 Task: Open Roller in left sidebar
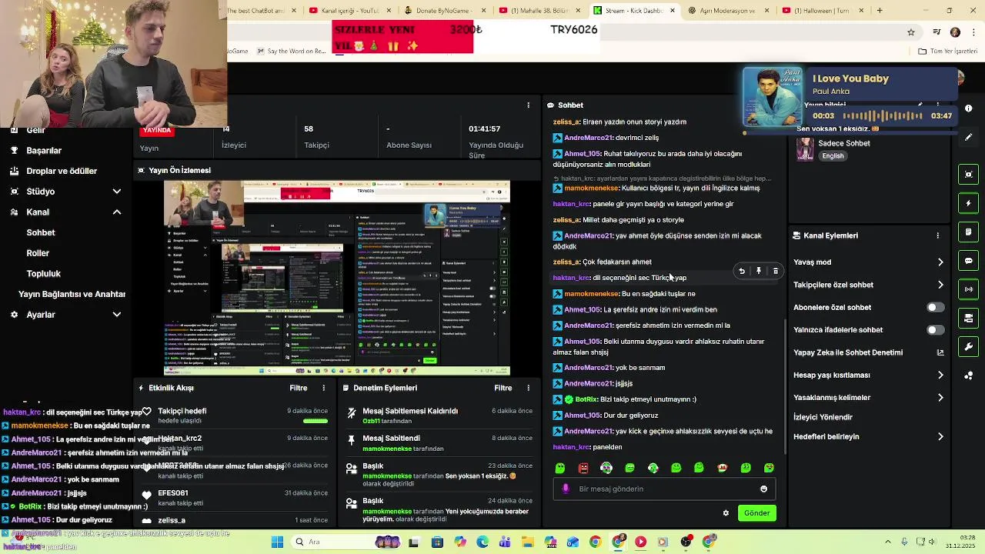coord(38,253)
